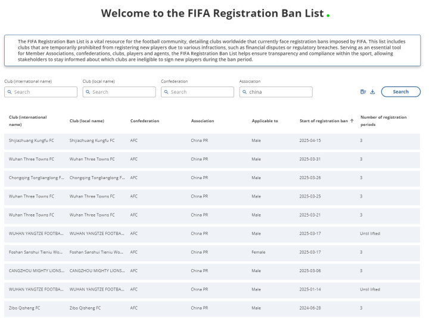Focus the Club (international name) search box
This screenshot has height=318, width=429.
(x=41, y=92)
